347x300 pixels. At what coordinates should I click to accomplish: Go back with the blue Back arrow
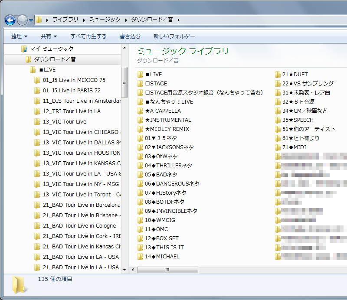10,20
